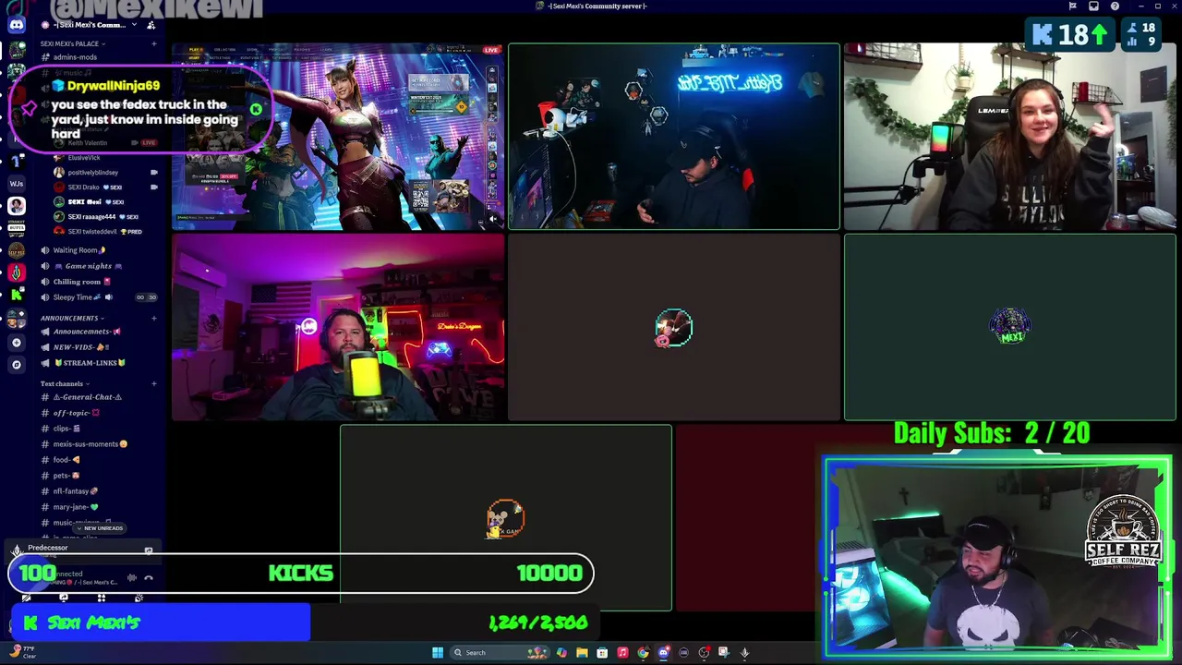
Task: Open the admins-mods channel
Action: coord(98,57)
